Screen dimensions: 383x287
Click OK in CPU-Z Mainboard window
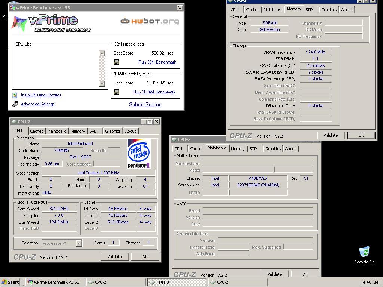305,274
